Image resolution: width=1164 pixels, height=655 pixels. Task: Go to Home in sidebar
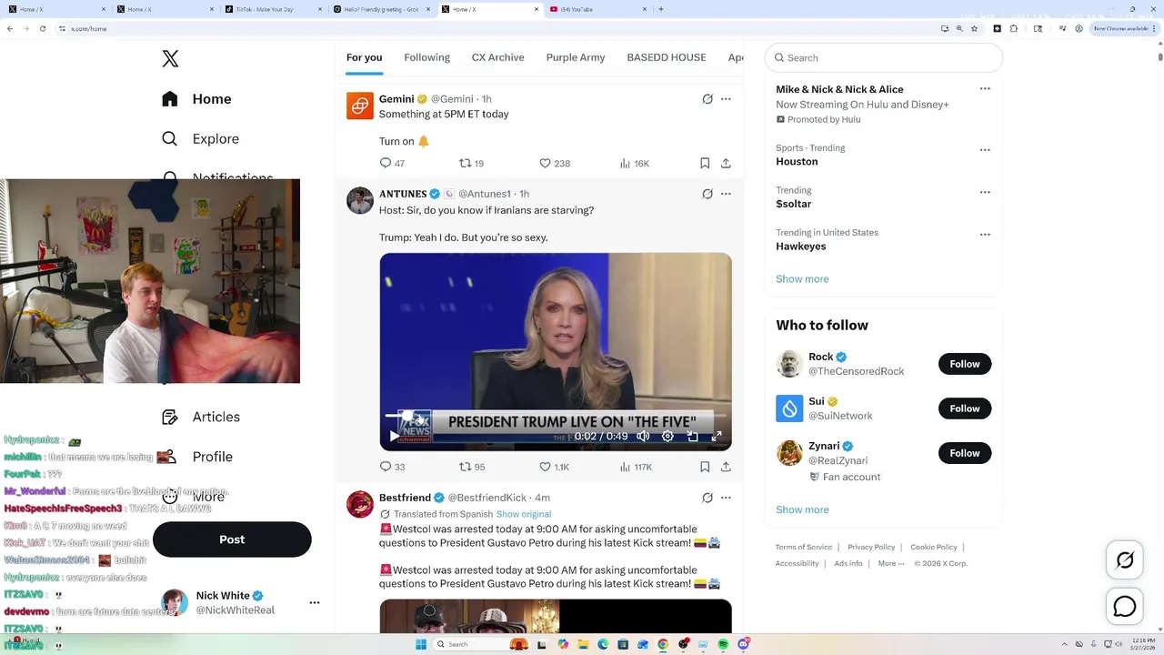[196, 99]
